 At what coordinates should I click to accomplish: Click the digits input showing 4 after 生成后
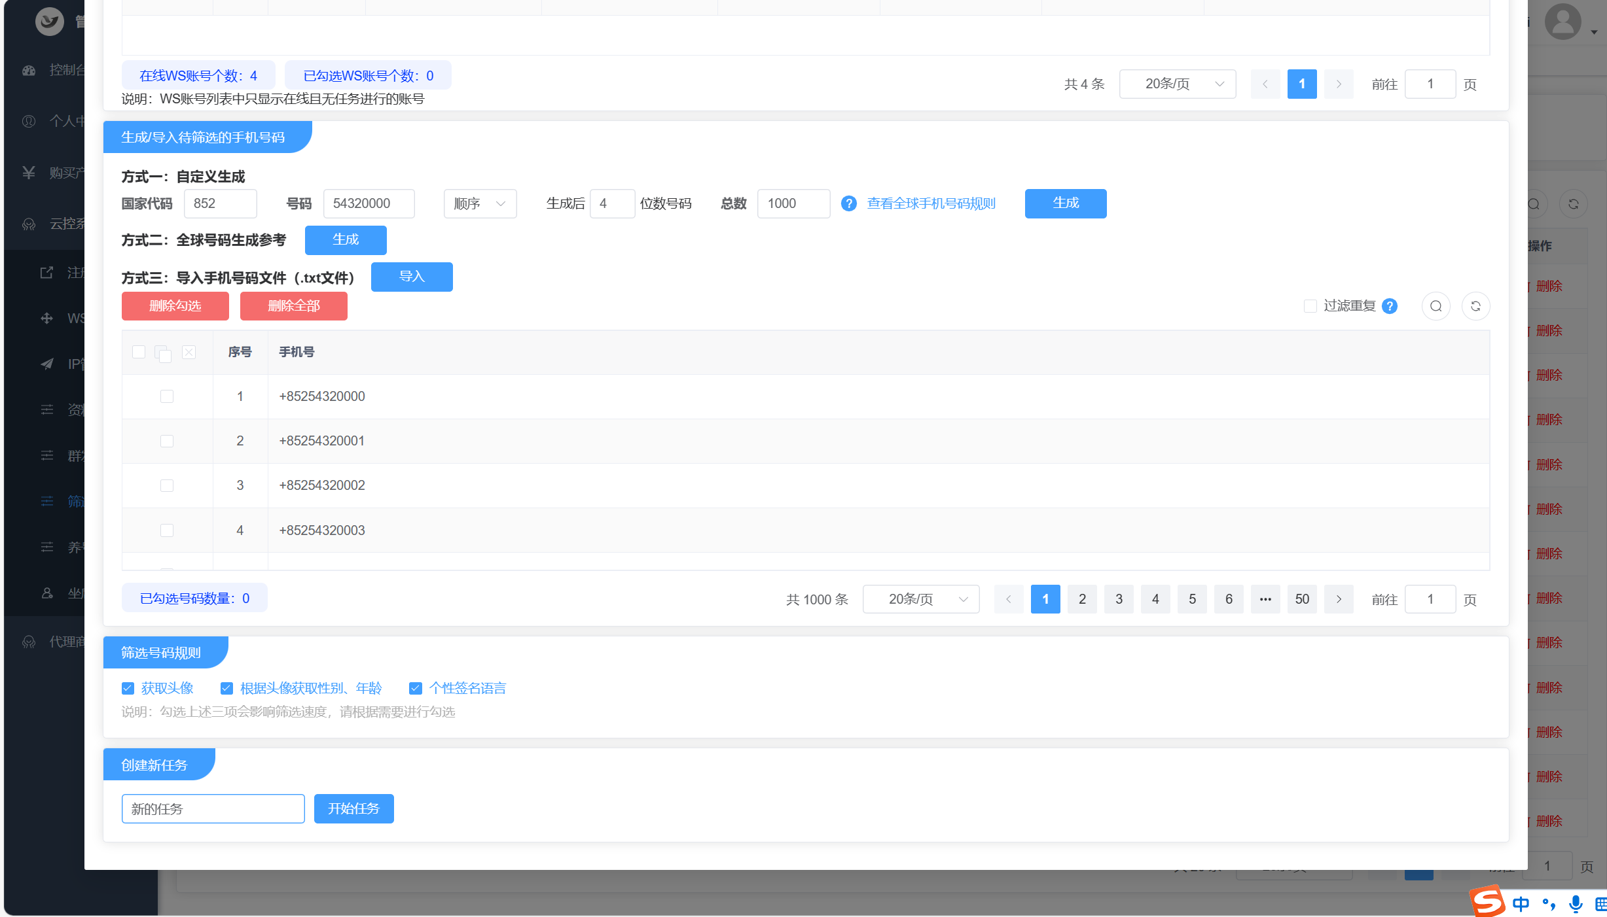(612, 203)
